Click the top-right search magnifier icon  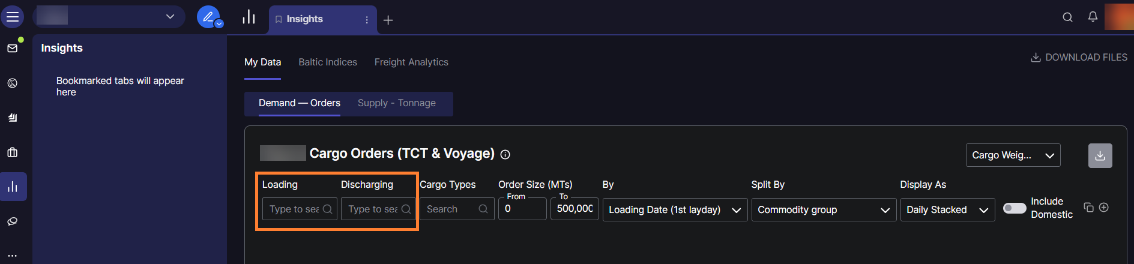[1067, 17]
